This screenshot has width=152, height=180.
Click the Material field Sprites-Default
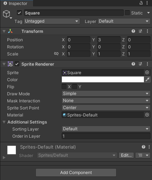tap(103, 115)
